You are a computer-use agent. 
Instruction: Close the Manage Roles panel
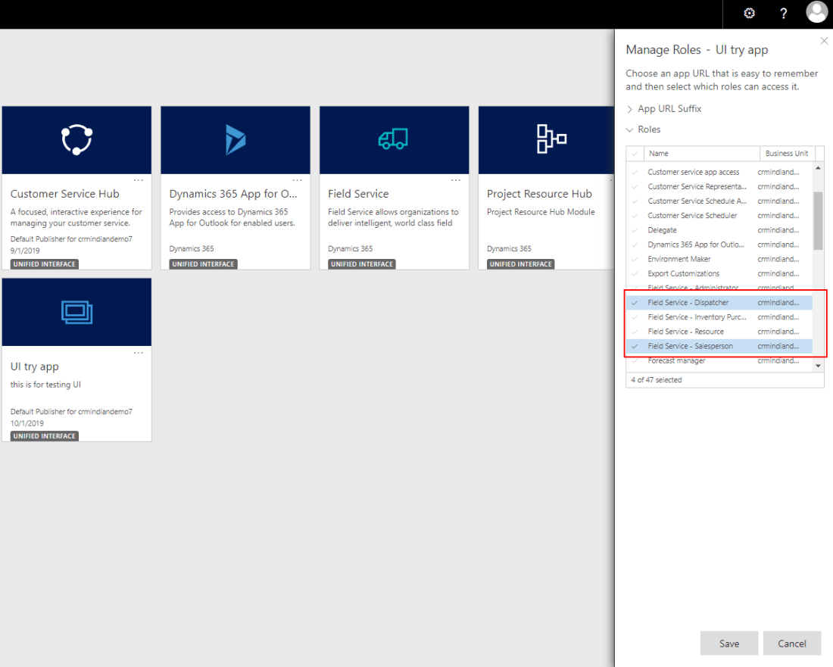coord(824,41)
